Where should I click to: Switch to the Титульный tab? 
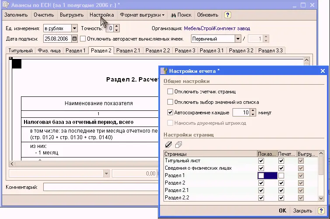(x=21, y=51)
